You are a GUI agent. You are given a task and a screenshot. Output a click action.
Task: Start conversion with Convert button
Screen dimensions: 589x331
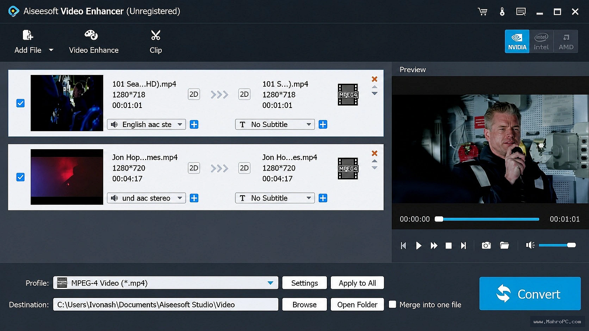[x=530, y=293]
